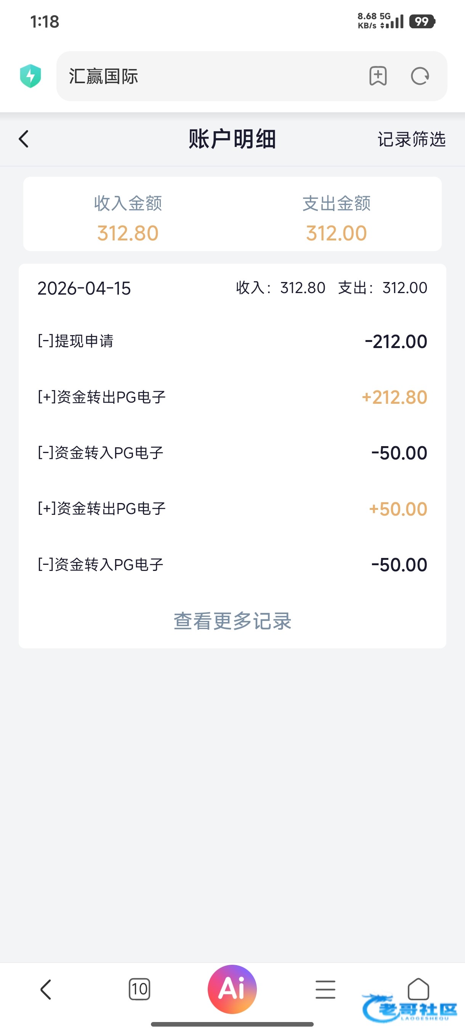Tap 查看更多记录 to load more records

tap(232, 621)
